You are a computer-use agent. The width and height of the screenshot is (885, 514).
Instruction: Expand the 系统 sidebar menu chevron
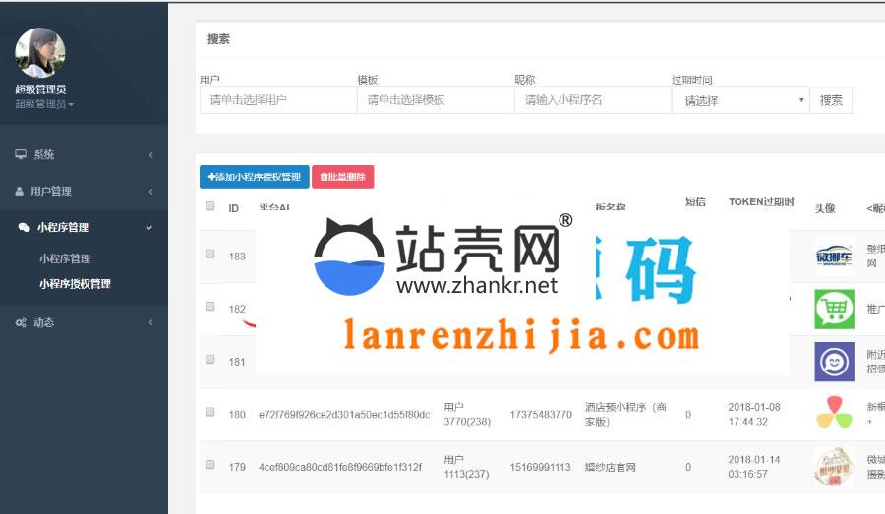150,155
